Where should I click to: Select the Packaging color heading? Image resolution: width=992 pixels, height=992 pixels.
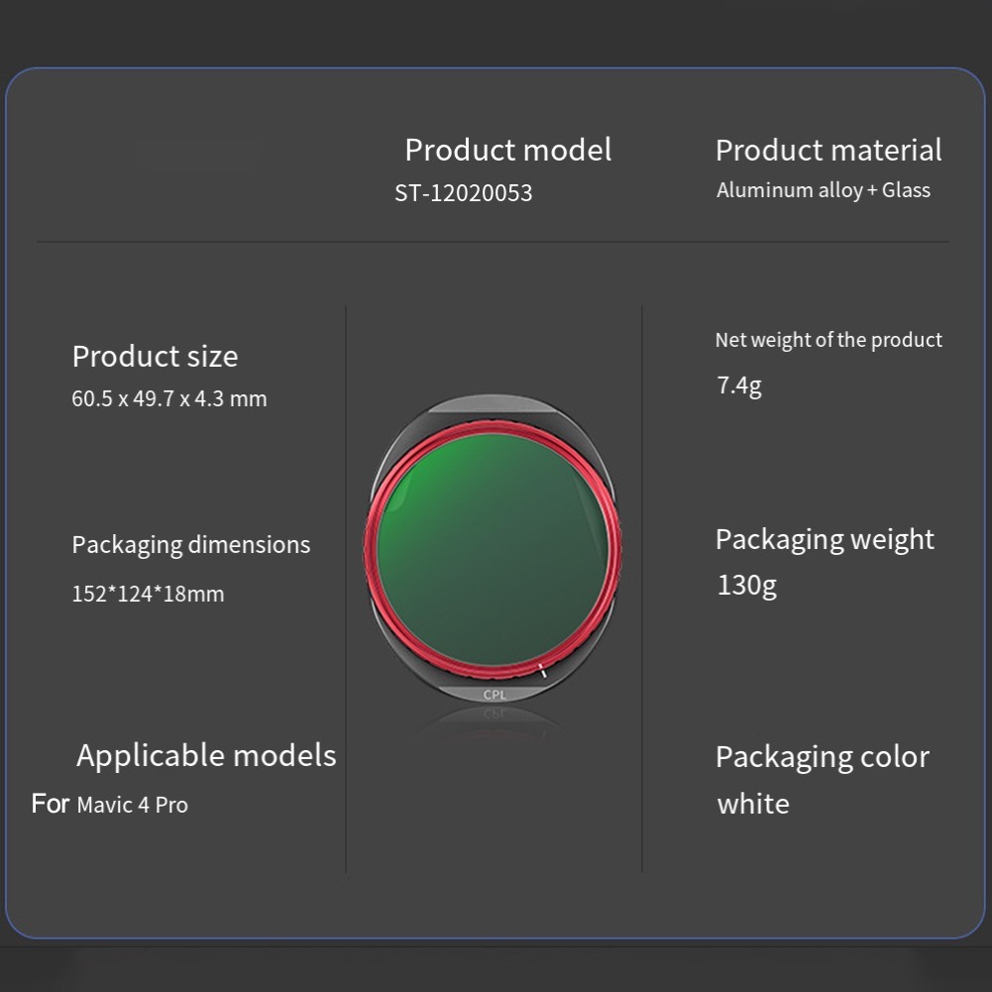click(x=823, y=758)
